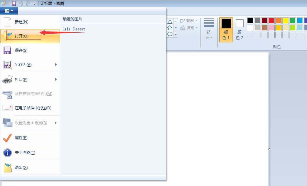The image size is (307, 186).
Task: Pick the light gray color swatch
Action: (x=257, y=28)
